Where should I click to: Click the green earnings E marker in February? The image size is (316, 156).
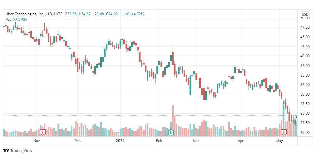click(x=171, y=132)
